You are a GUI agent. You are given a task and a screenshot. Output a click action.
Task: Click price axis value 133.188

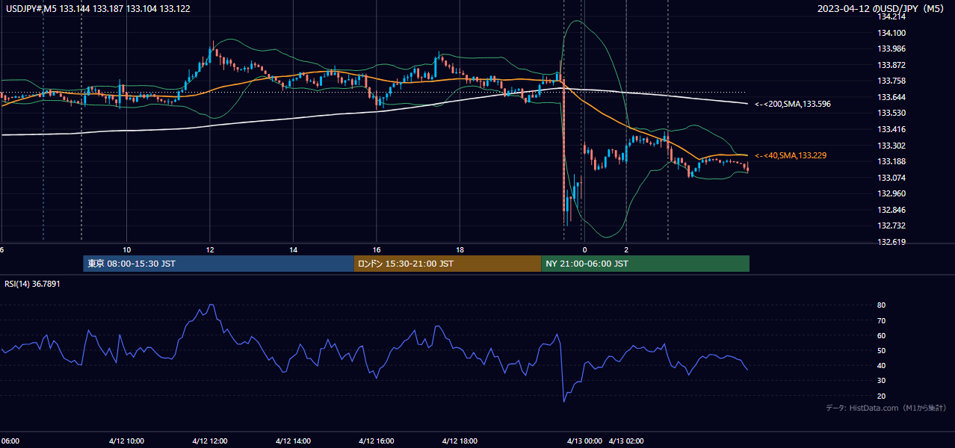pos(891,161)
